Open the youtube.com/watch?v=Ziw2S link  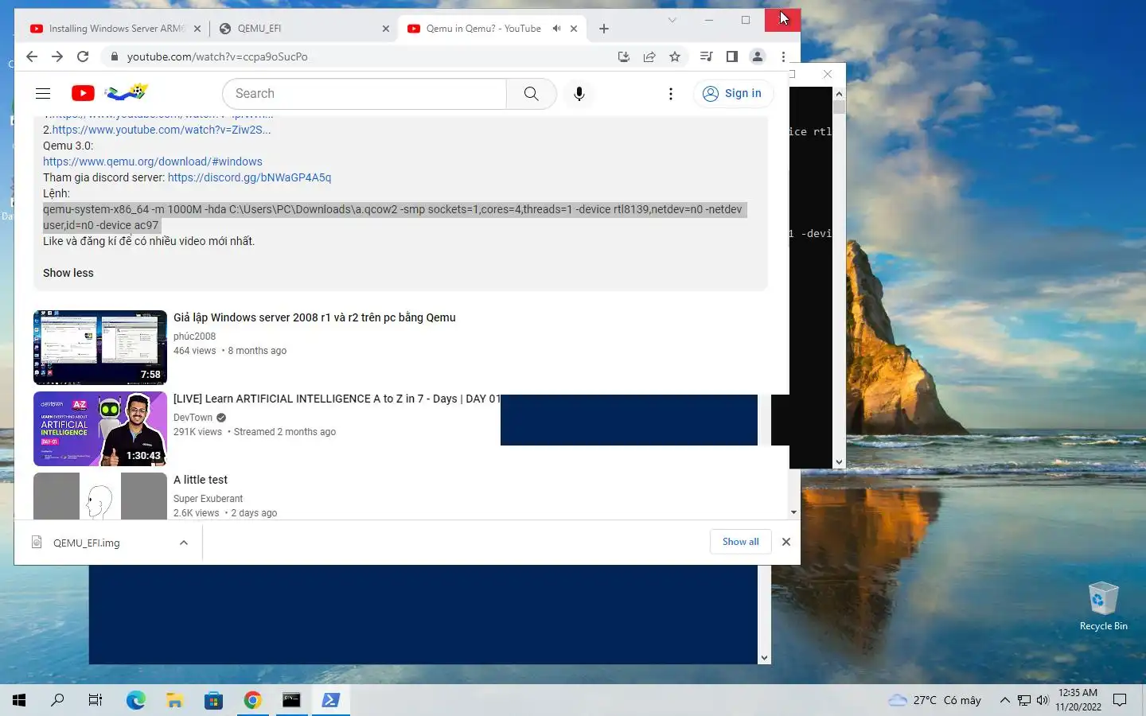pos(162,130)
